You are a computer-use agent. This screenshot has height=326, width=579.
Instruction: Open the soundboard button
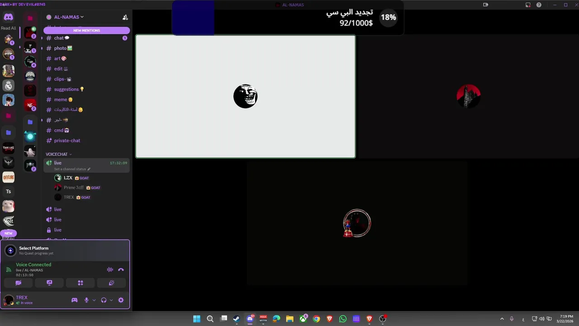pyautogui.click(x=112, y=283)
